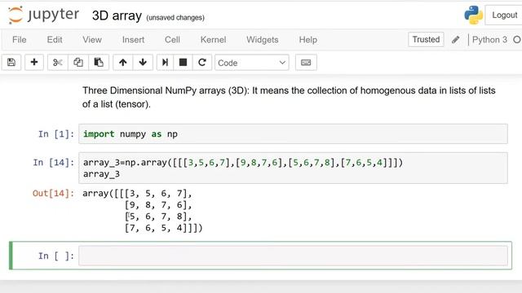Click output row [9, 8, 7, 6]
The height and width of the screenshot is (293, 522).
coord(158,205)
